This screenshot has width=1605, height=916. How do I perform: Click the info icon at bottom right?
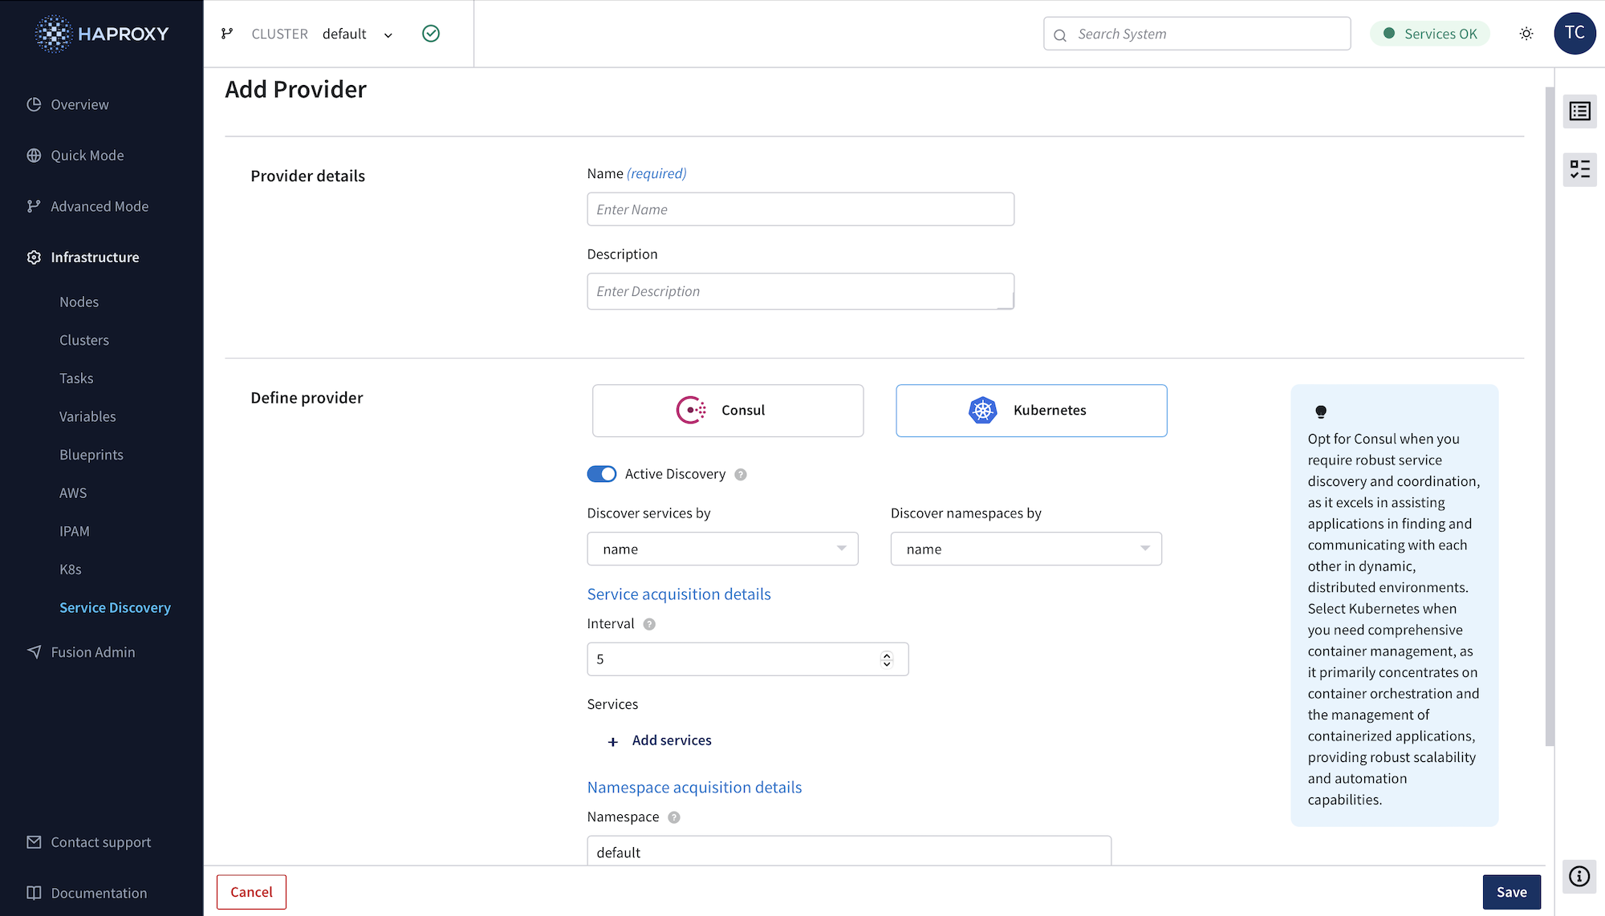(1579, 876)
